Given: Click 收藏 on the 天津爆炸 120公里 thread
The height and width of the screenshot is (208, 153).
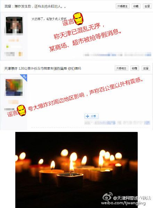Looking at the screenshot, I should (x=135, y=68).
